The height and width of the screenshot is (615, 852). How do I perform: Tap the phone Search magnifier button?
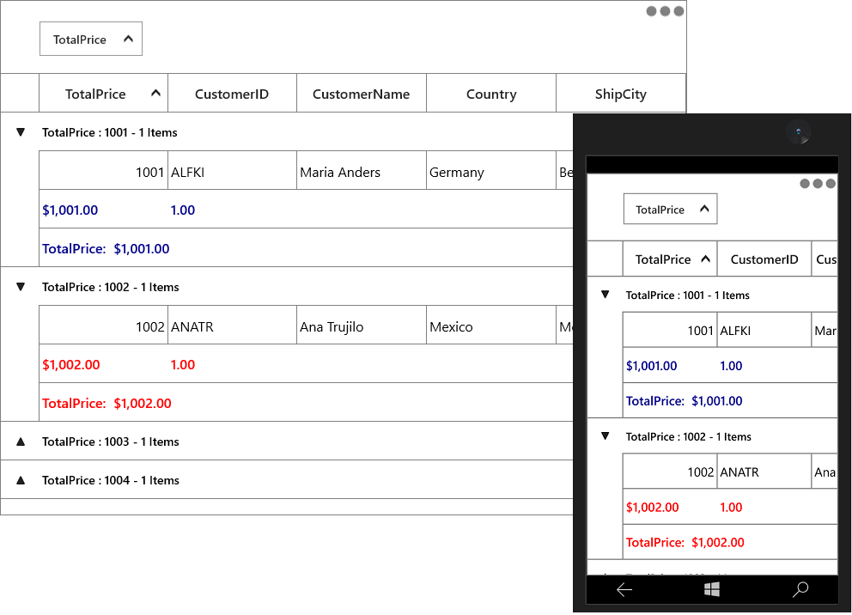pos(800,589)
